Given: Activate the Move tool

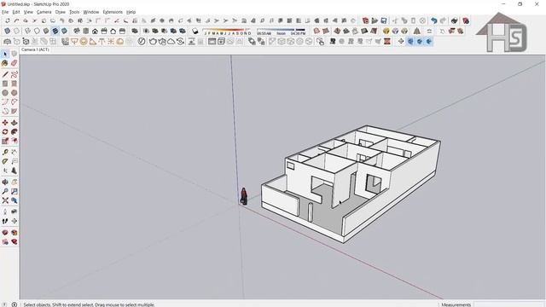Looking at the screenshot, I should [5, 123].
